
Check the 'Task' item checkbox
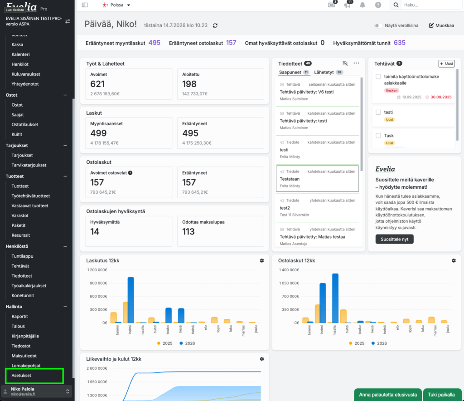(378, 136)
